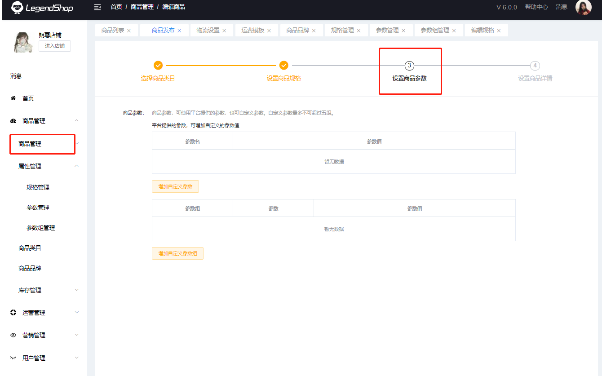Click the 首页 home icon in sidebar

pyautogui.click(x=13, y=98)
